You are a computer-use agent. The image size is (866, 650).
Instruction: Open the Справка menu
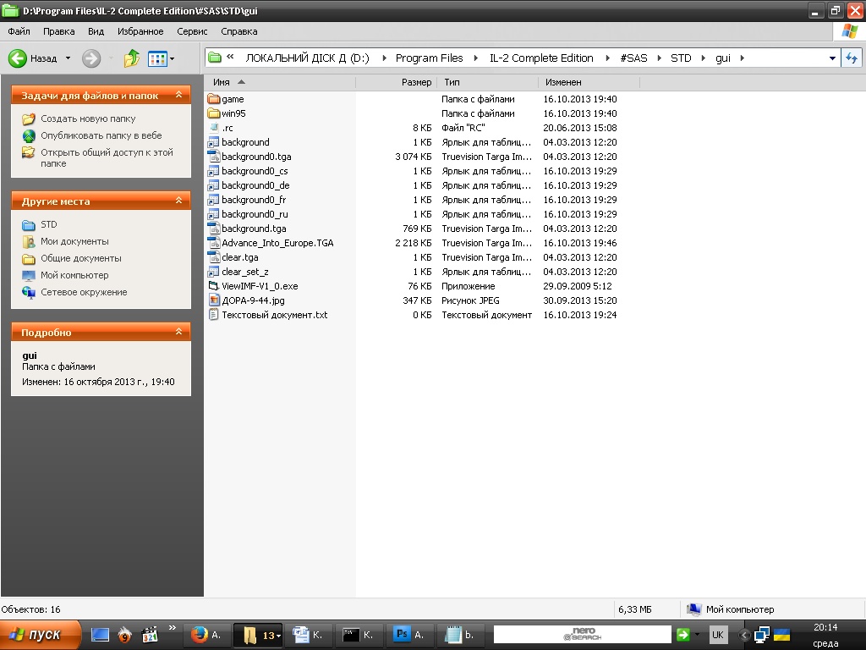point(239,31)
